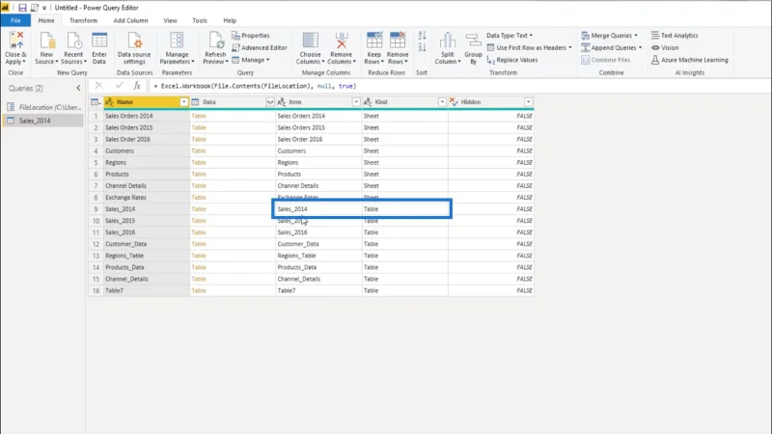Select the 'Regions_Table' Name cell
Image resolution: width=772 pixels, height=434 pixels.
coord(147,256)
